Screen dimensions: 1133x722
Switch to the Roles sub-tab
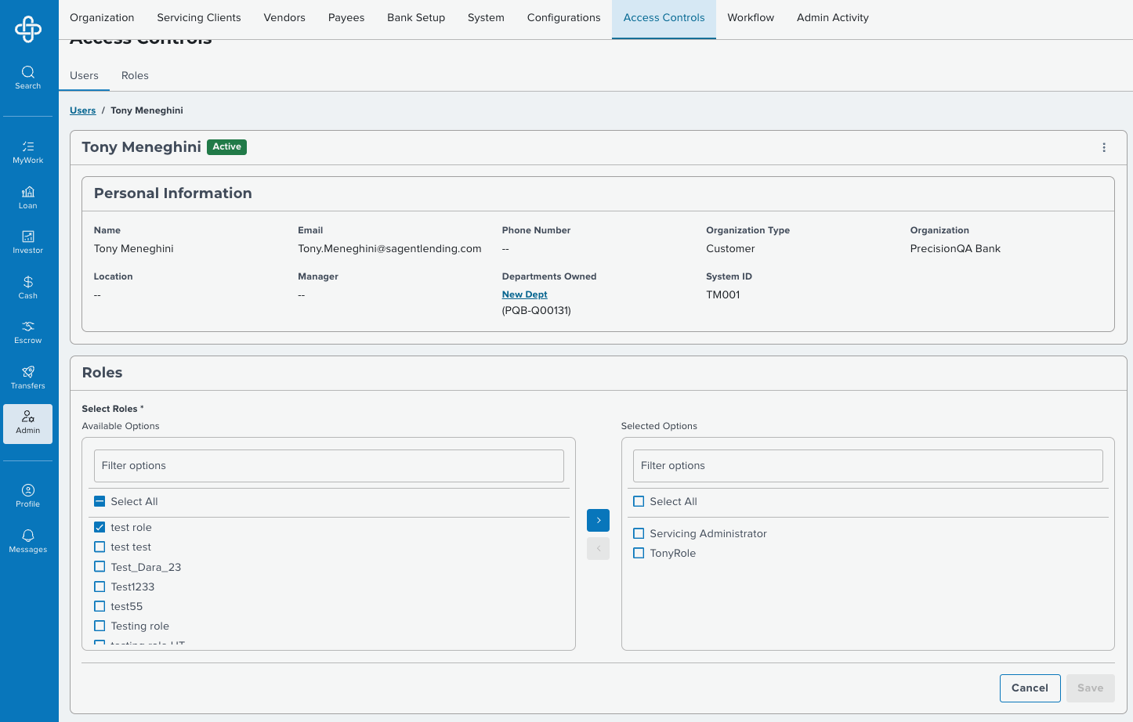[x=135, y=75]
